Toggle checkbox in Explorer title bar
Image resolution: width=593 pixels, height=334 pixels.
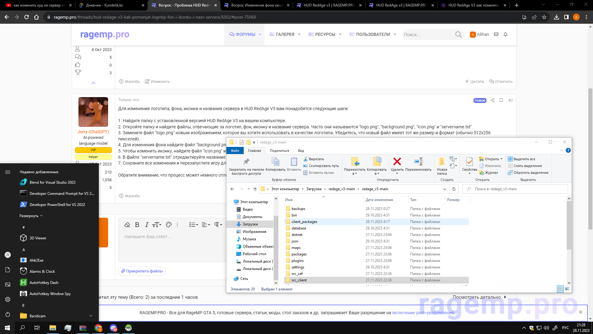coord(242,142)
